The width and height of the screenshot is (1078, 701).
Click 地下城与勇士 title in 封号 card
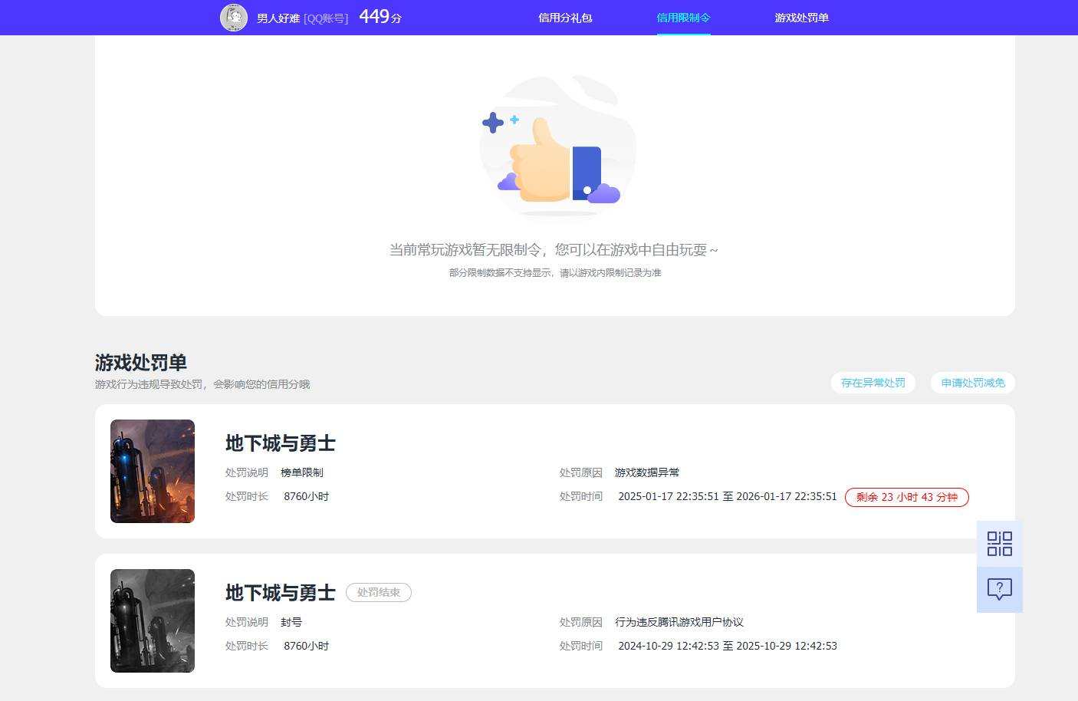coord(281,593)
